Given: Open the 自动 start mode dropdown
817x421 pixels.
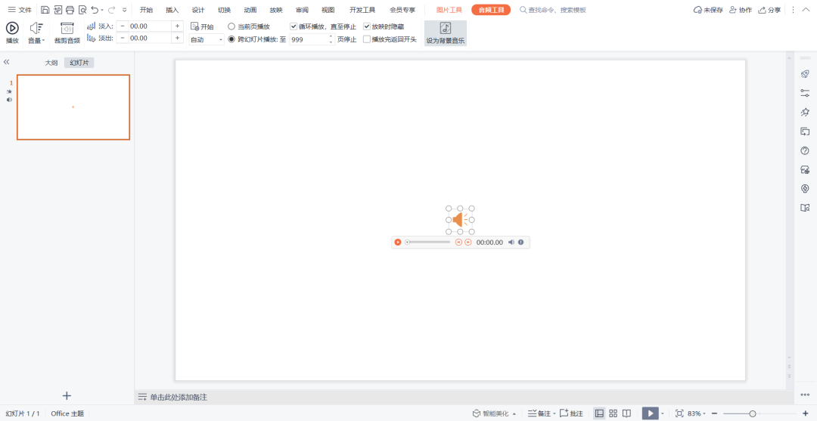Looking at the screenshot, I should (207, 39).
